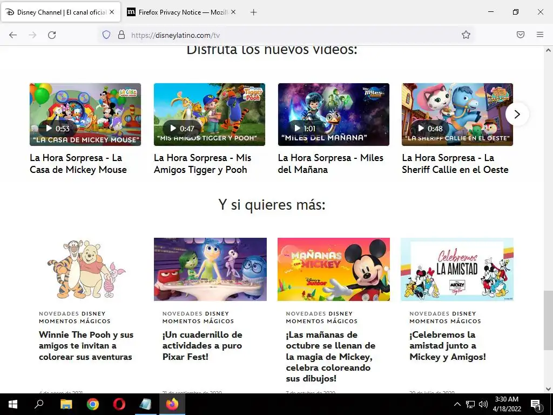The width and height of the screenshot is (553, 415).
Task: Open the Windows notification center
Action: (536, 404)
